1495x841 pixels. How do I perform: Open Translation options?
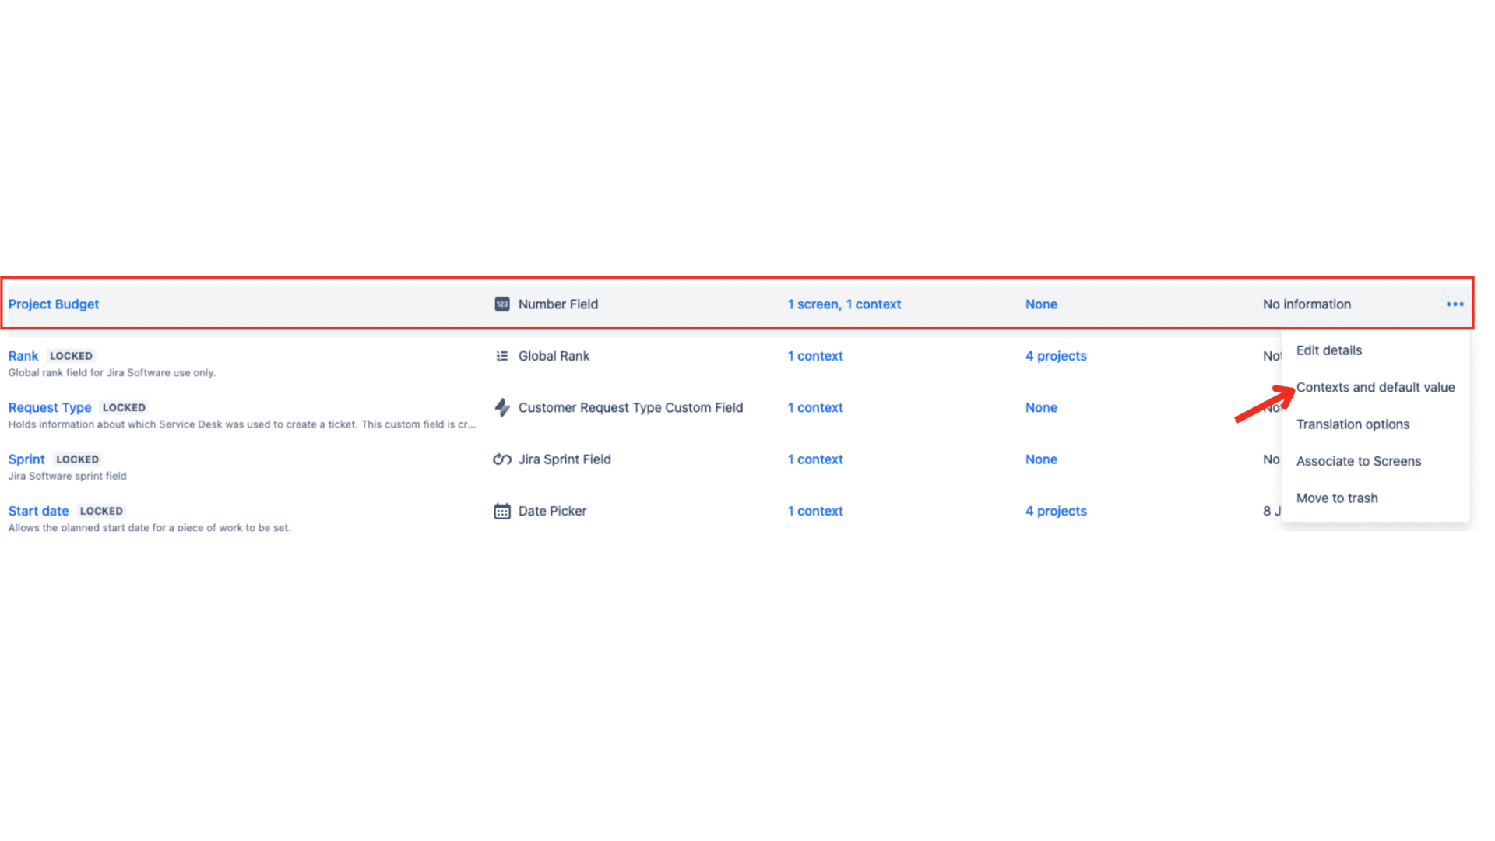click(1353, 424)
